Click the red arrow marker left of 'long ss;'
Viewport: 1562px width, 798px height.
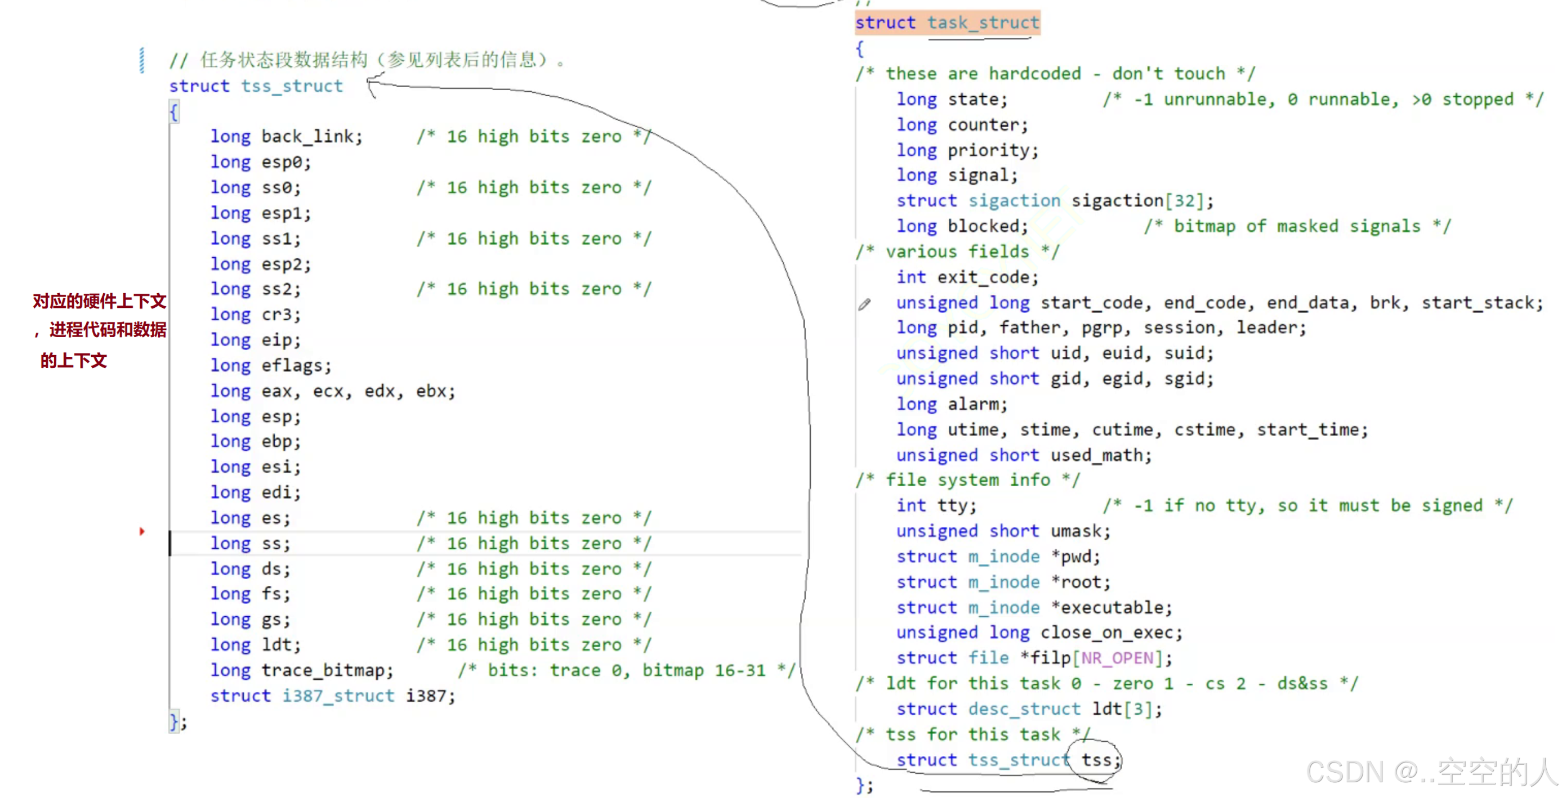pyautogui.click(x=142, y=531)
